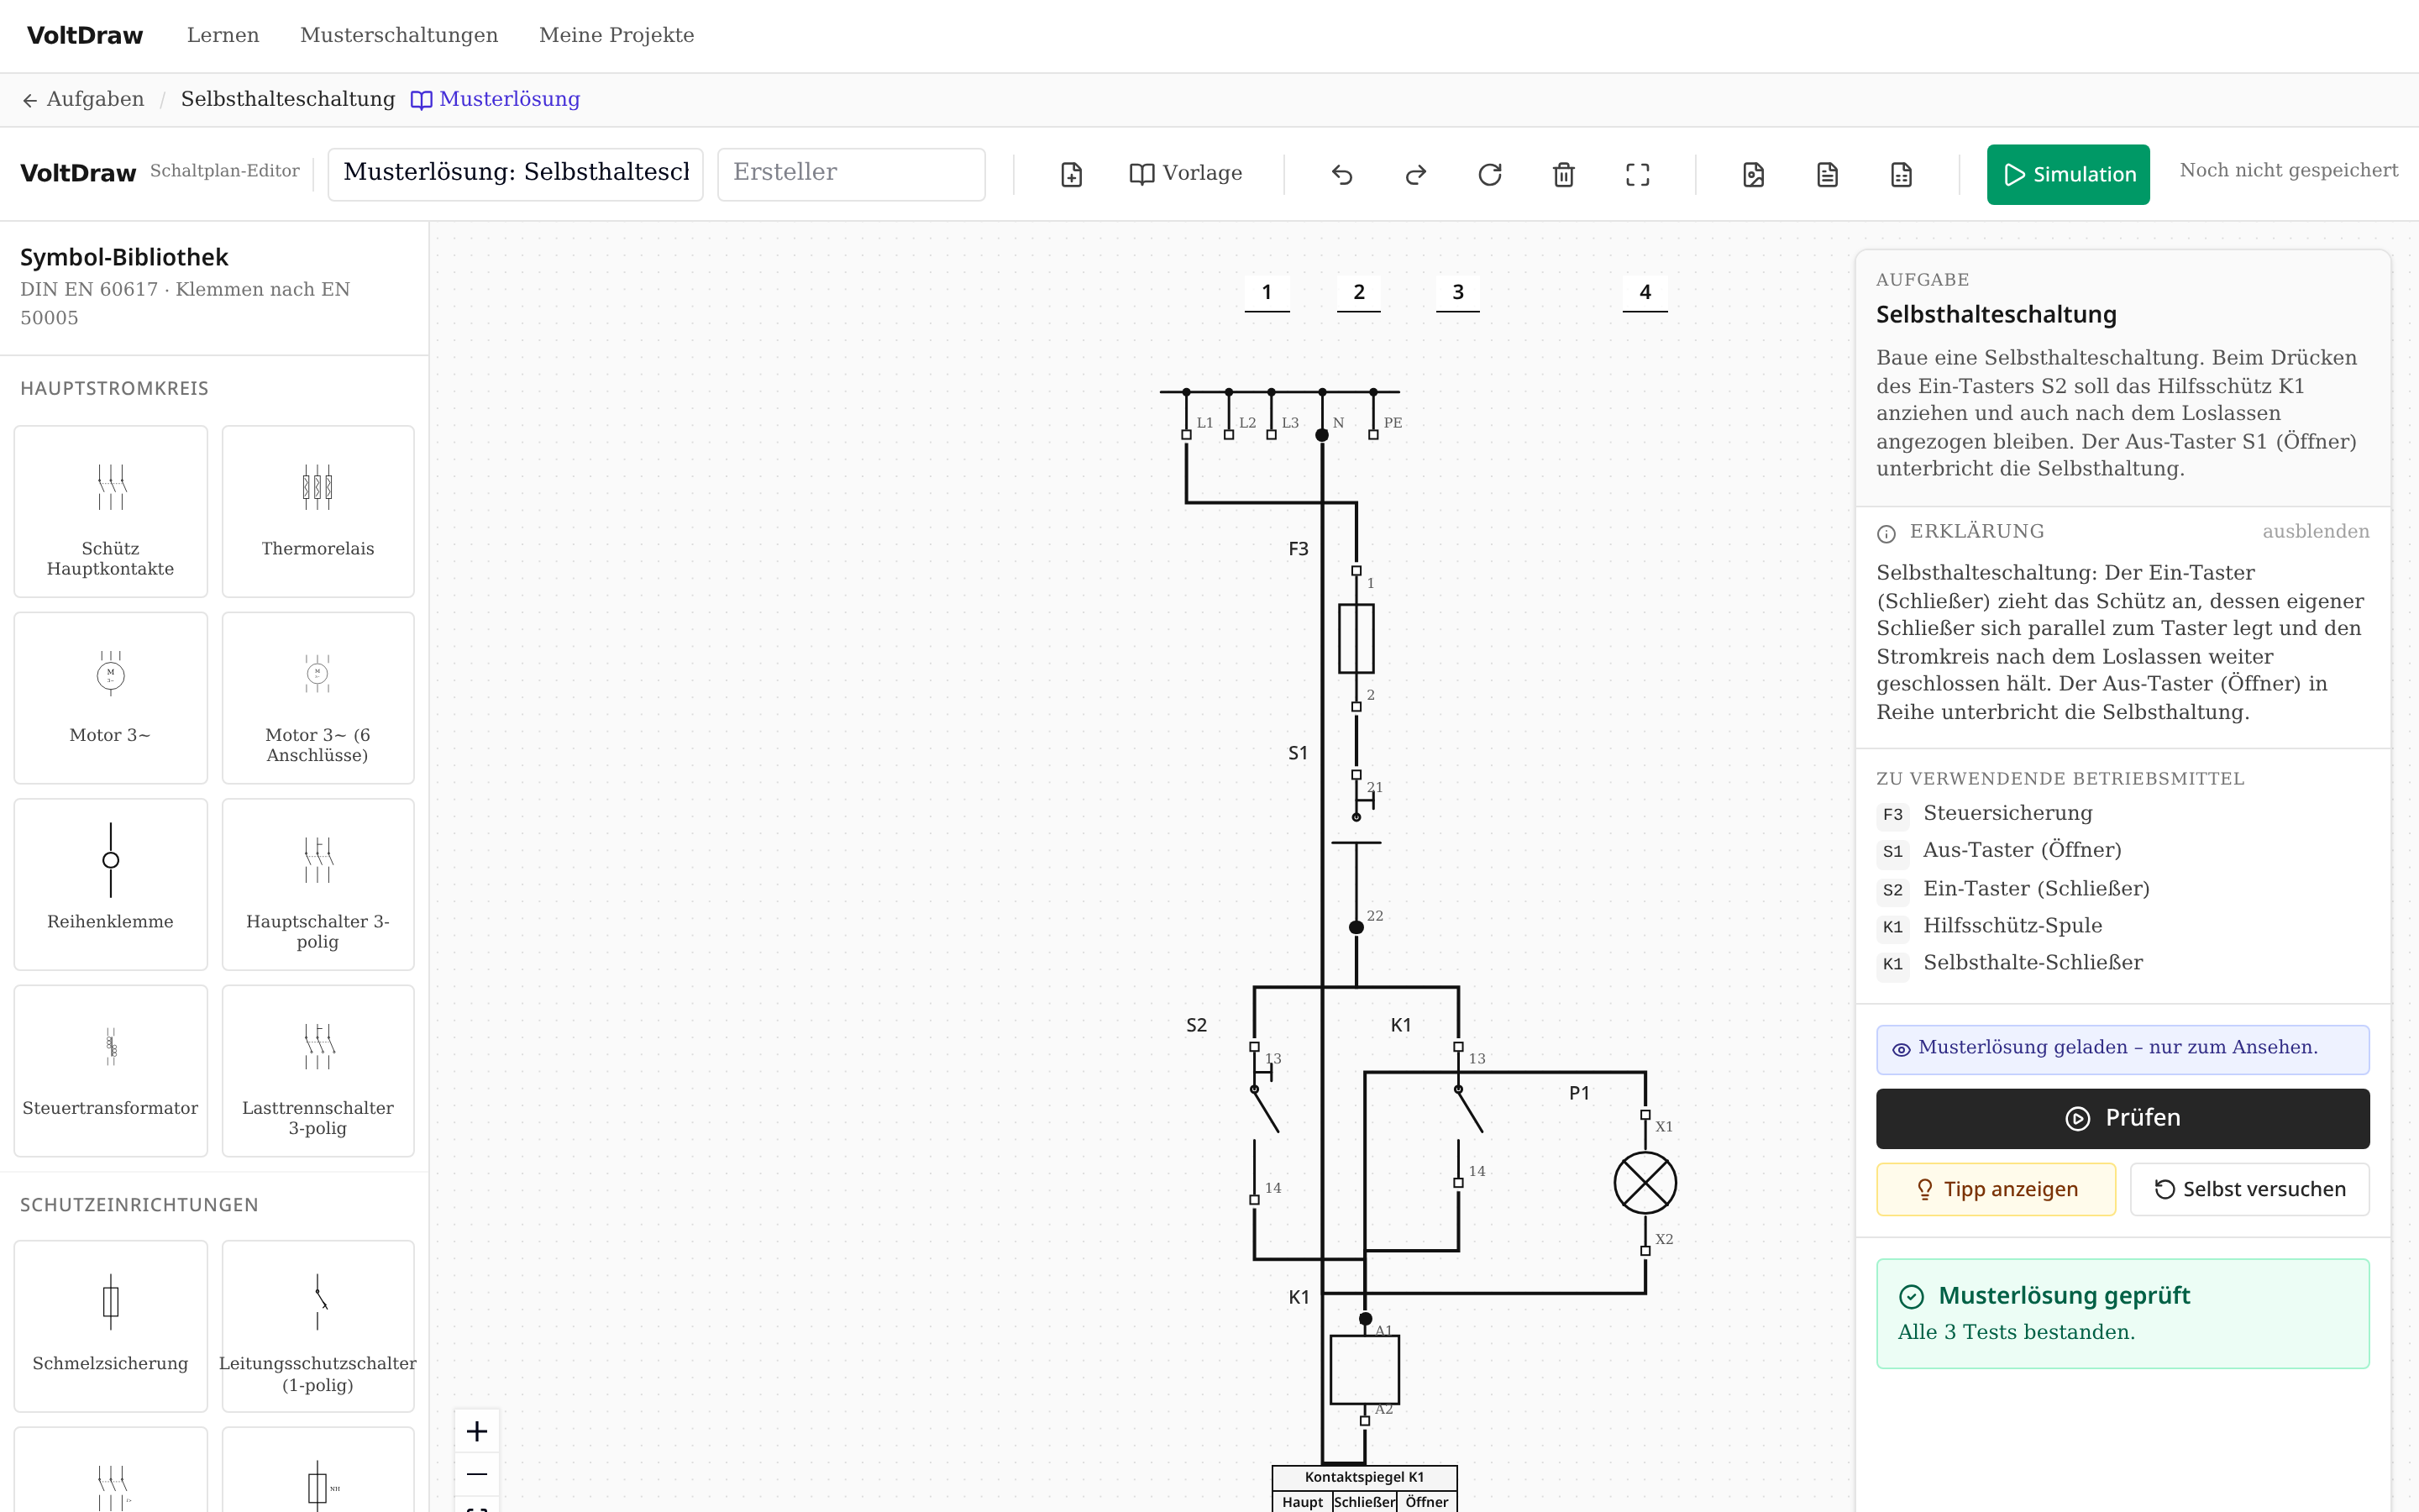Click Tipp anzeigen button
The image size is (2419, 1512).
[x=1997, y=1189]
